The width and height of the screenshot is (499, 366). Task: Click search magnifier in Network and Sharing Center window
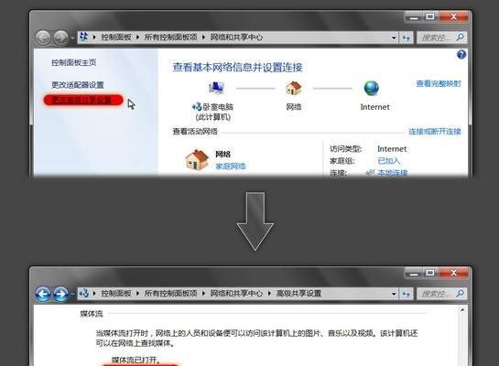click(461, 38)
